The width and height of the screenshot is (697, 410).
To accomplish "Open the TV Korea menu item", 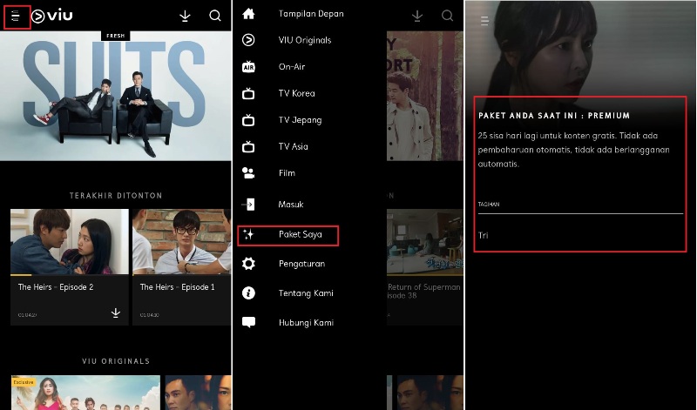I will (x=296, y=93).
